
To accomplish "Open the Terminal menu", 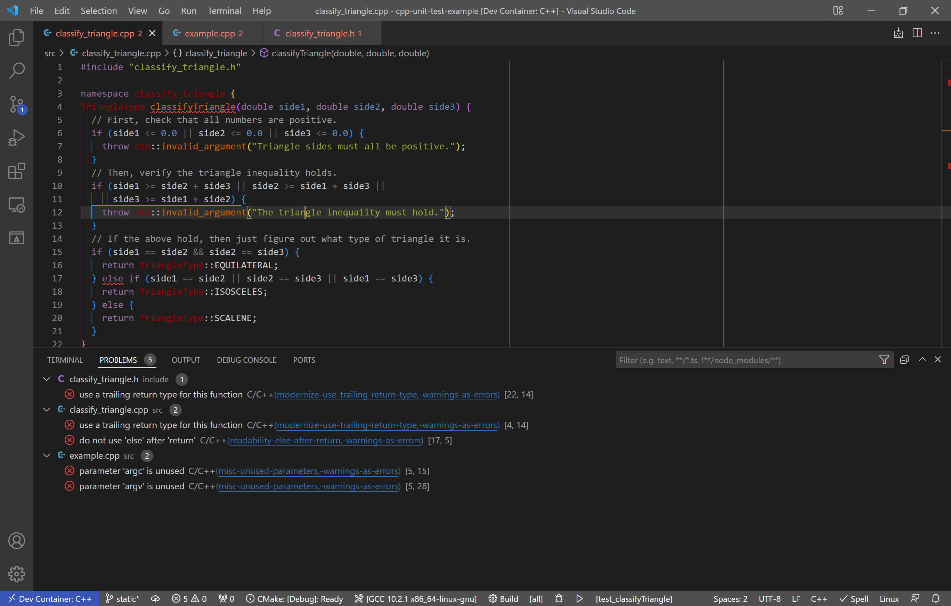I will coord(224,11).
